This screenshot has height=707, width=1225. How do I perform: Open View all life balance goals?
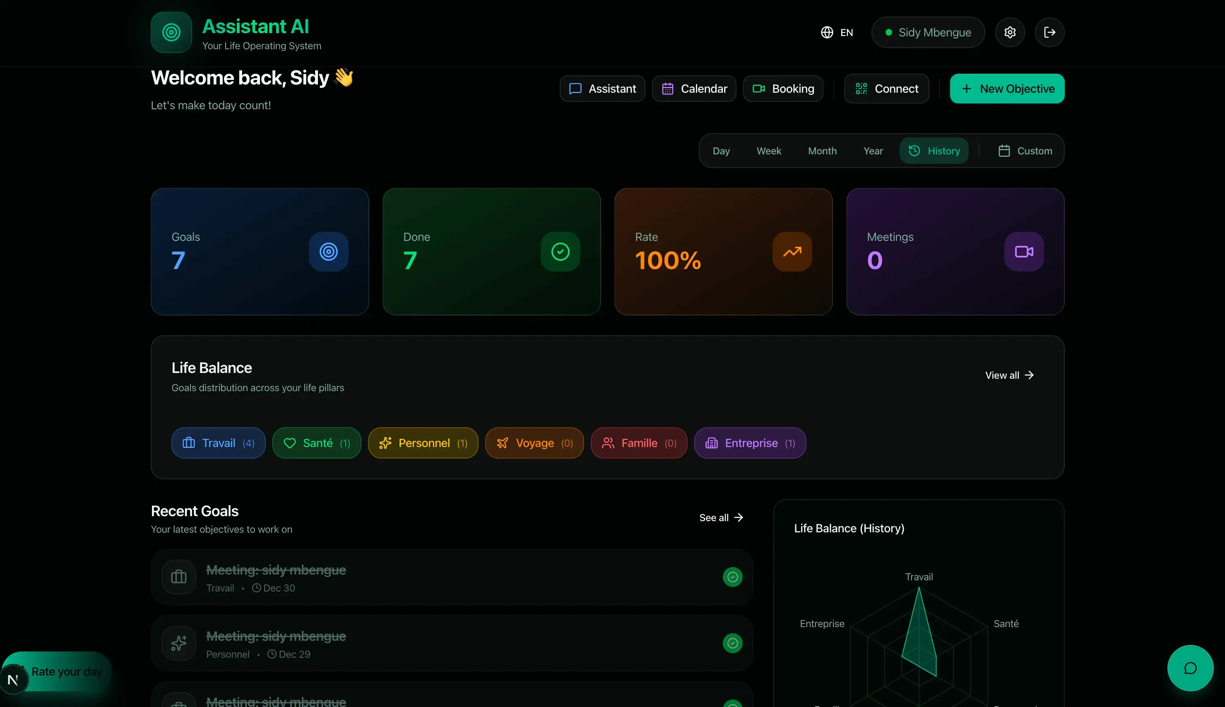[x=1009, y=375]
